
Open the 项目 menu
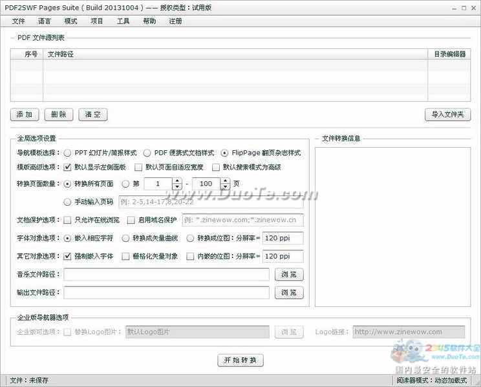click(x=97, y=21)
